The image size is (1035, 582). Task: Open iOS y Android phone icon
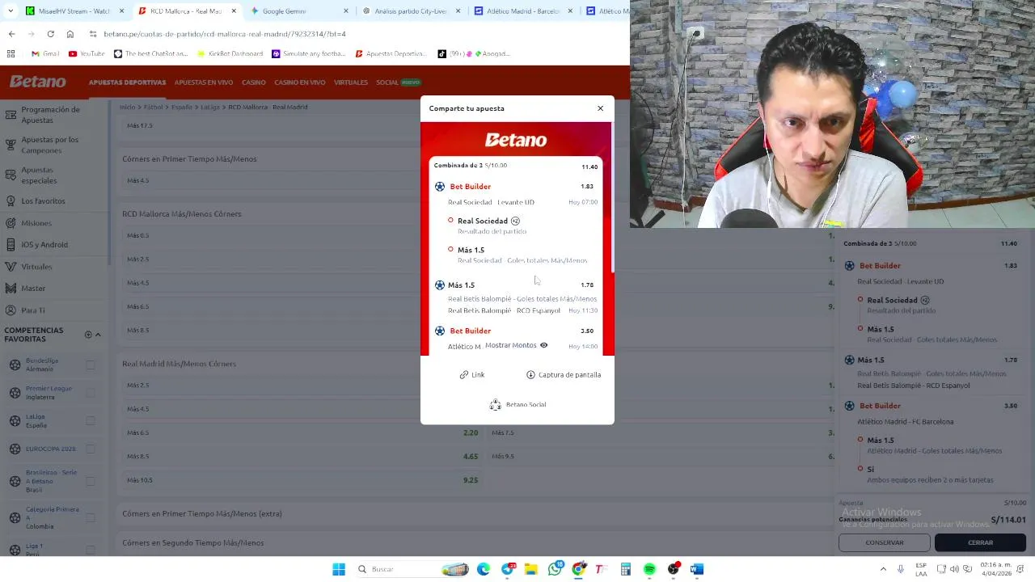[x=11, y=244]
